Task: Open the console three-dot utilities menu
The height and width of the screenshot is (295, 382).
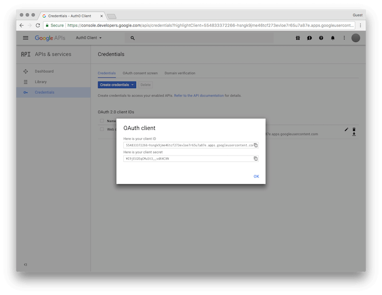Action: pos(344,38)
